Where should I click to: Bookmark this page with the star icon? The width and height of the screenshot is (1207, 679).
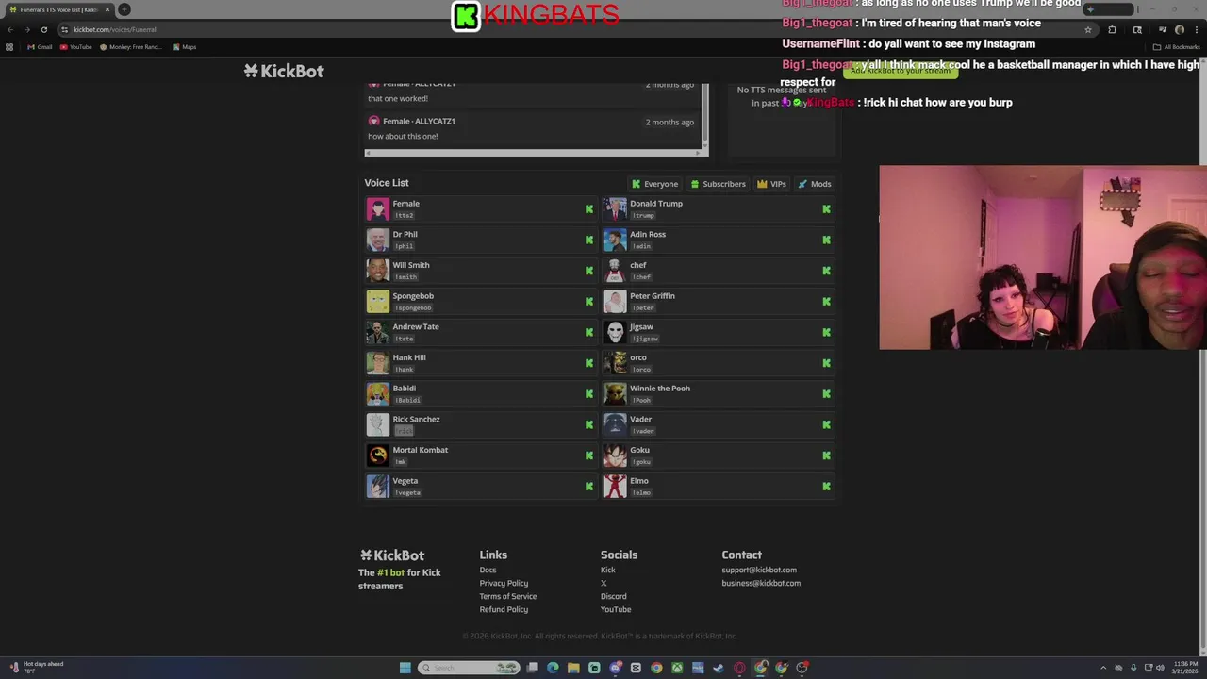point(1088,29)
